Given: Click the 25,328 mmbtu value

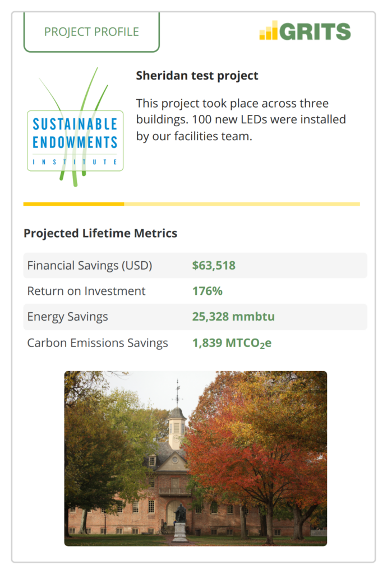Looking at the screenshot, I should [x=233, y=317].
